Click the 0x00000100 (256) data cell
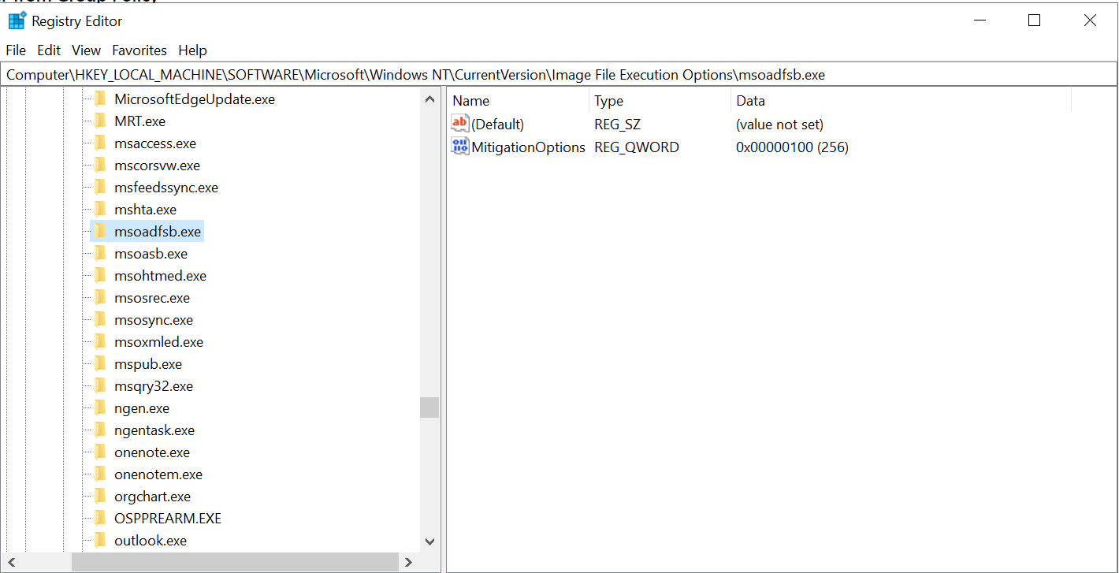Viewport: 1119px width, 573px height. (792, 147)
